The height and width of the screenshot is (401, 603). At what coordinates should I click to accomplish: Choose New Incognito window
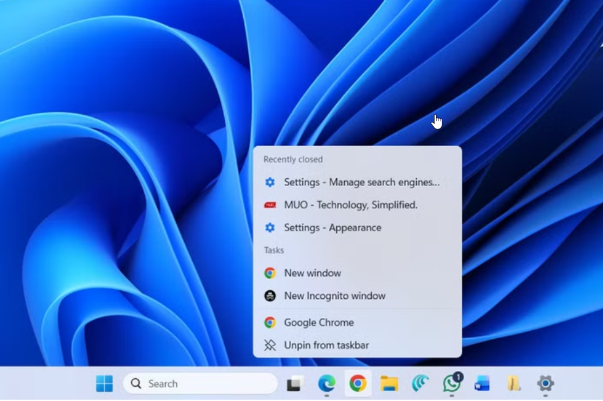point(334,296)
